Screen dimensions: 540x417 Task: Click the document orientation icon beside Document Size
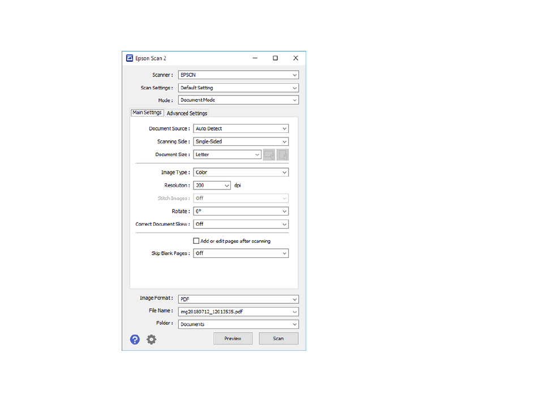(269, 154)
